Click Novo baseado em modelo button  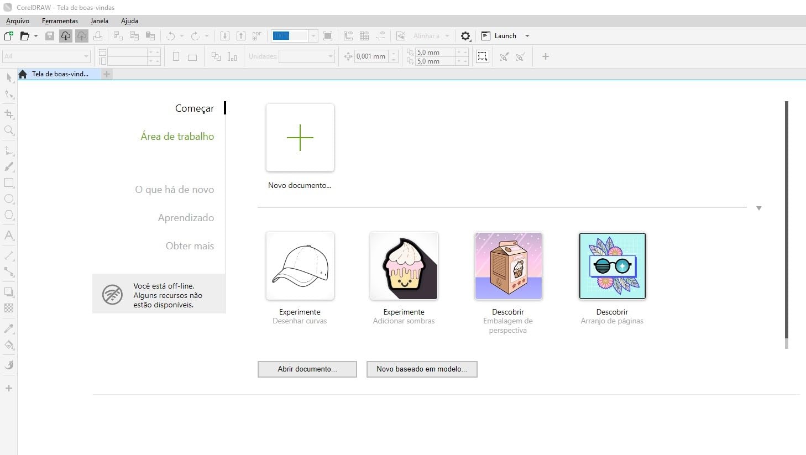[x=421, y=369]
